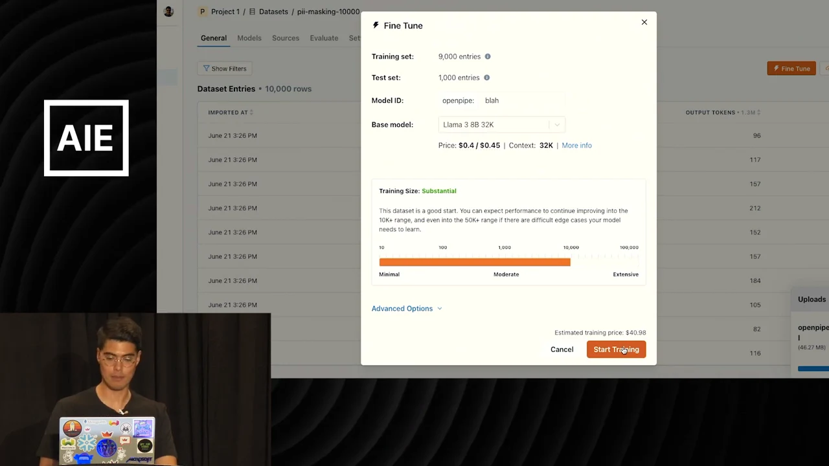Click the user avatar icon
829x466 pixels.
pyautogui.click(x=169, y=12)
